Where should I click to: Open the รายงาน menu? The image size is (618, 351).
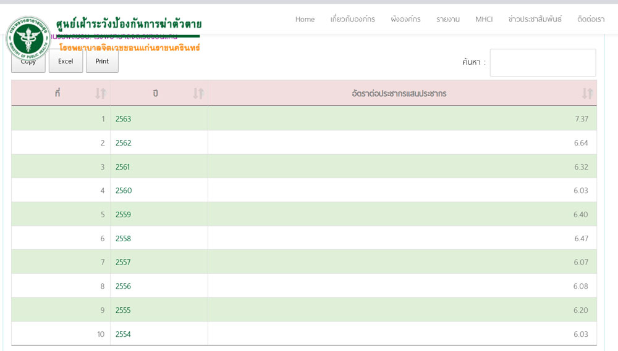447,19
